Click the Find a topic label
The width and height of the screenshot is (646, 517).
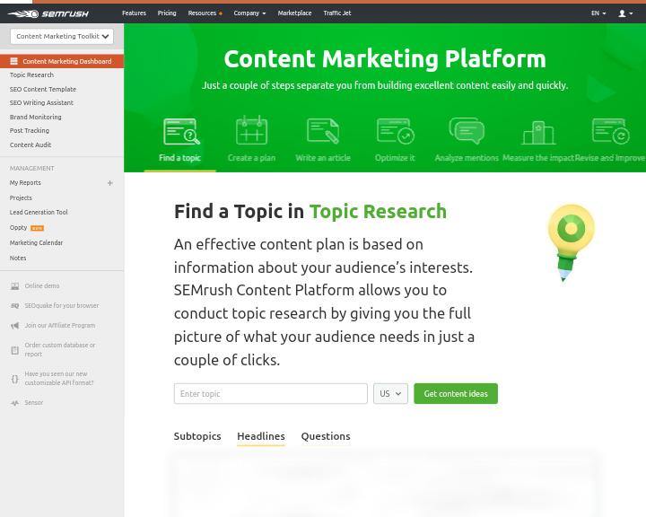point(179,158)
